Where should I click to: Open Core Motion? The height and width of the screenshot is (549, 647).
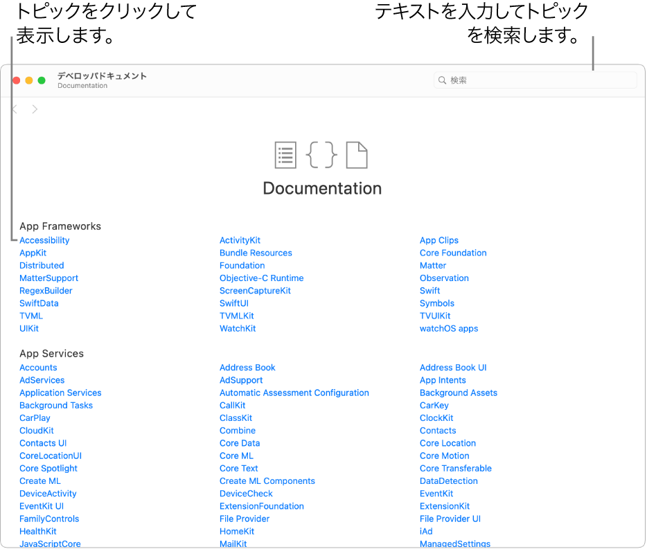click(445, 456)
